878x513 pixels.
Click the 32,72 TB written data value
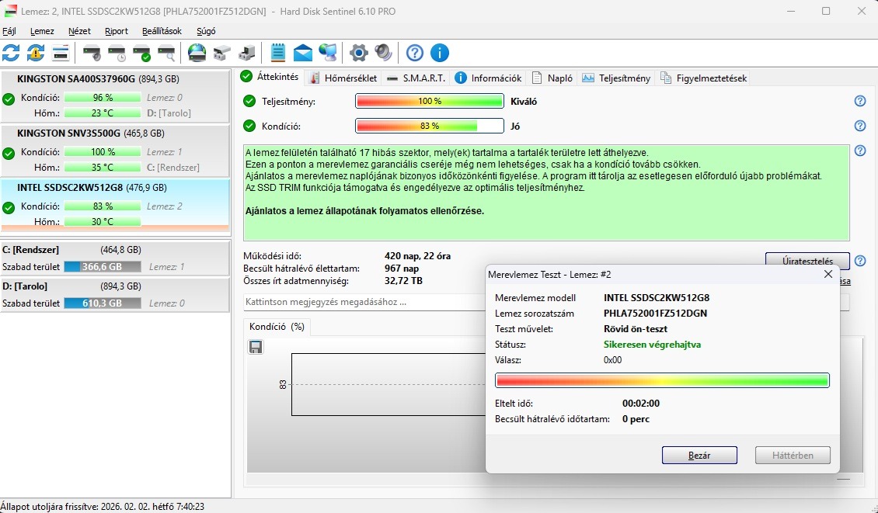(404, 281)
